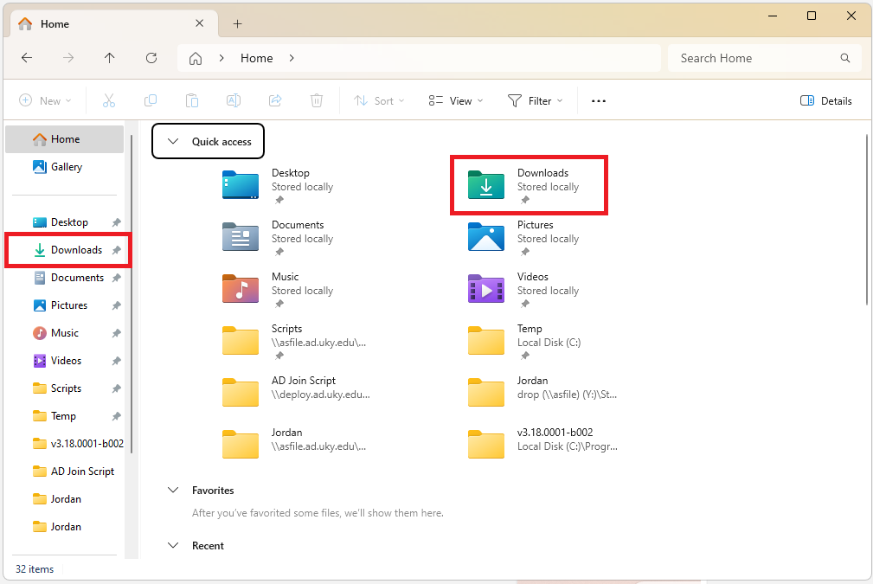Click the Cut scissors icon in toolbar
This screenshot has width=873, height=584.
click(109, 100)
